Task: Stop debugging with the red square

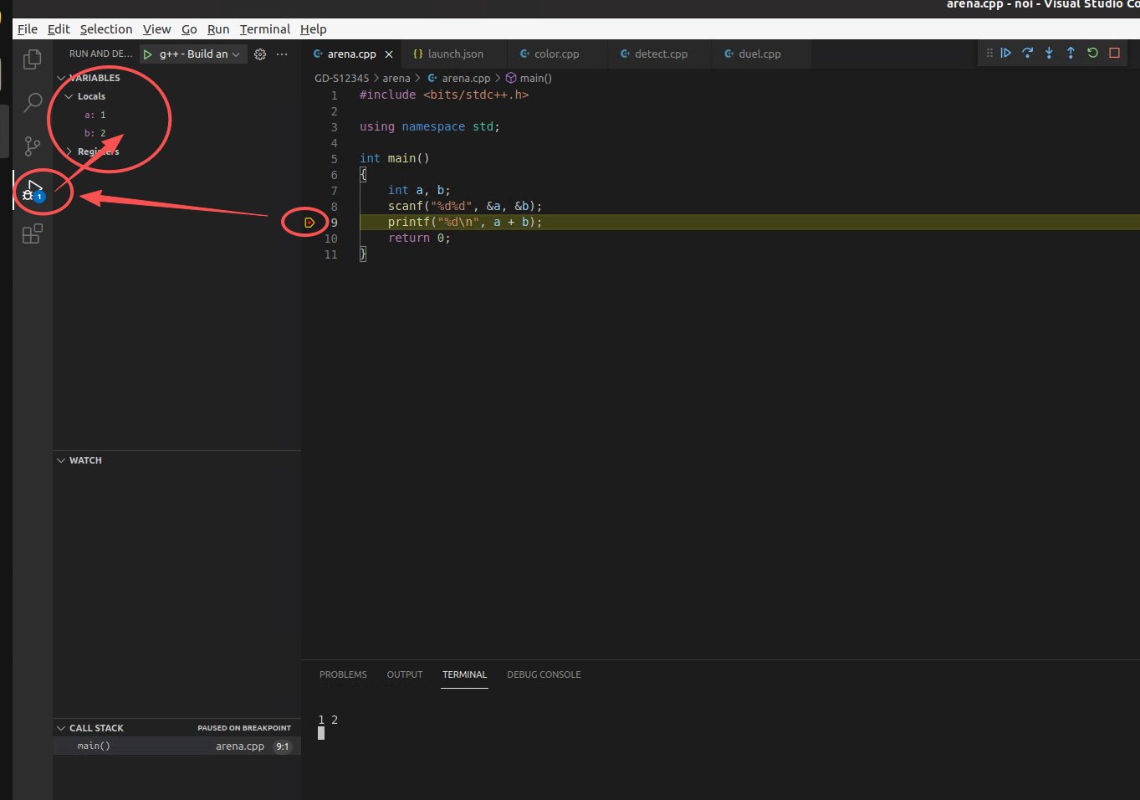Action: pyautogui.click(x=1114, y=53)
